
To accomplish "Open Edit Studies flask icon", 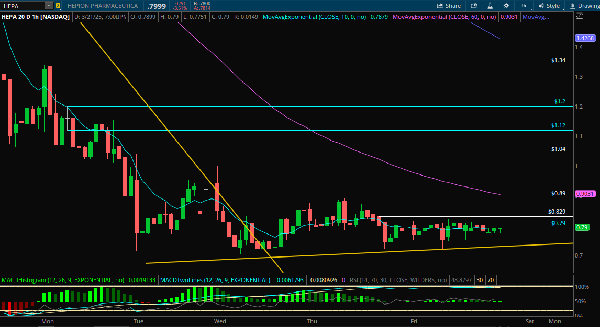I will coord(490,6).
